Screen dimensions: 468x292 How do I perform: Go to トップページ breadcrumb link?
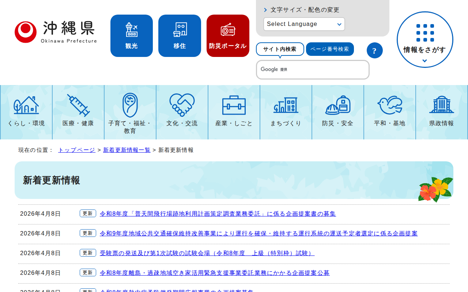point(76,150)
